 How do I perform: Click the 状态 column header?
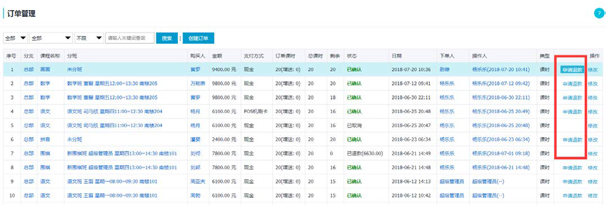tap(351, 56)
